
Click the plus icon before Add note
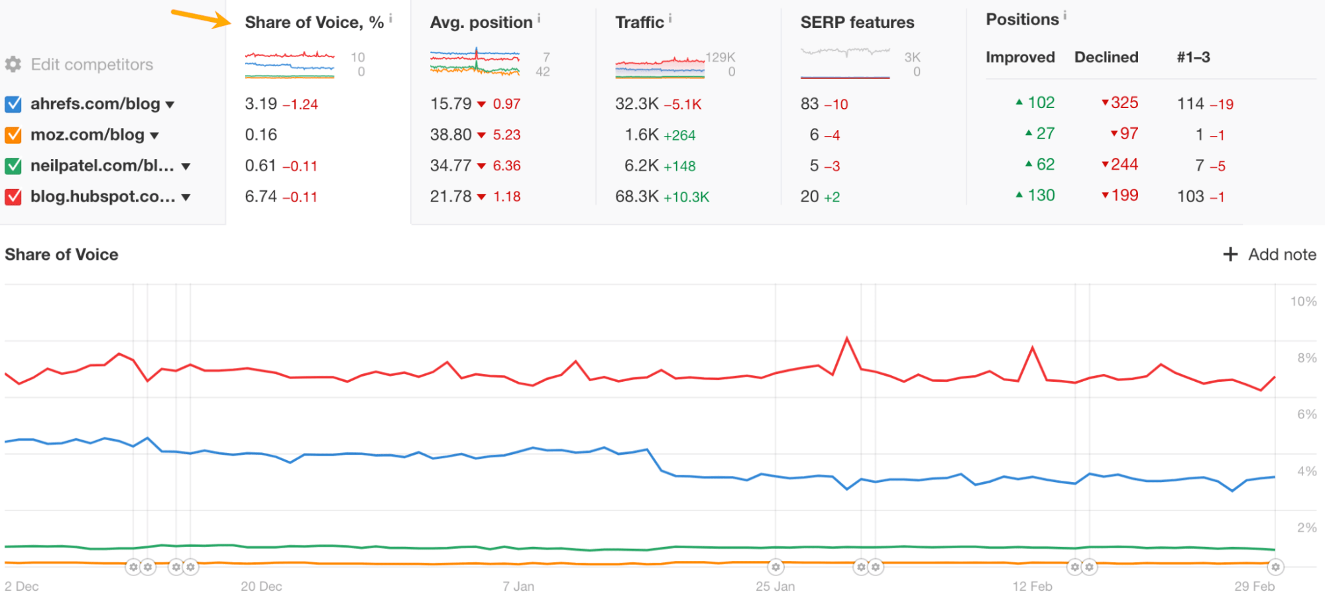[x=1231, y=254]
